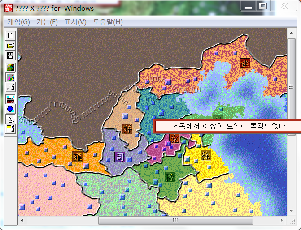
Task: Click the Save floppy disk icon
Action: [10, 55]
